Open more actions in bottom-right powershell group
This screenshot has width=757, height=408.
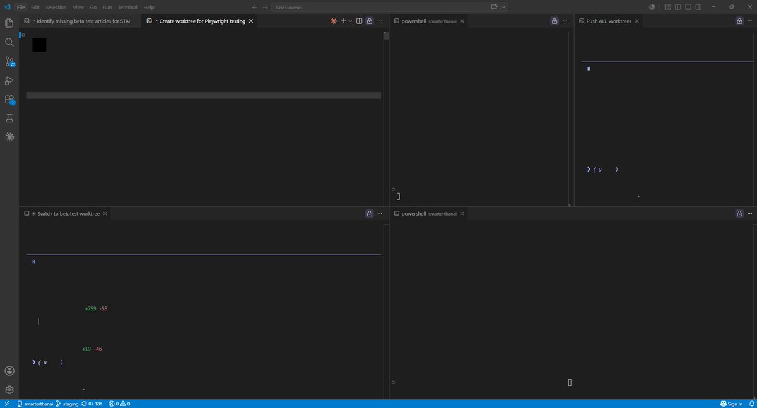[x=749, y=214]
